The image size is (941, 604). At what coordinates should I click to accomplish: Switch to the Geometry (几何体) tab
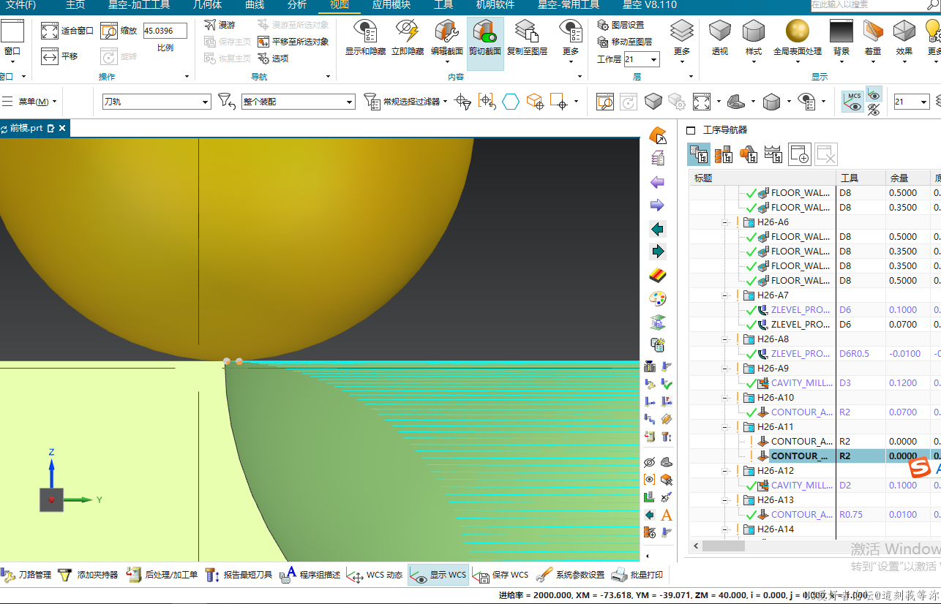(207, 4)
